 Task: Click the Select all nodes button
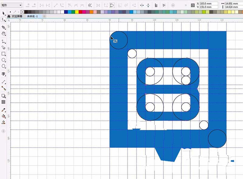[x=164, y=5]
